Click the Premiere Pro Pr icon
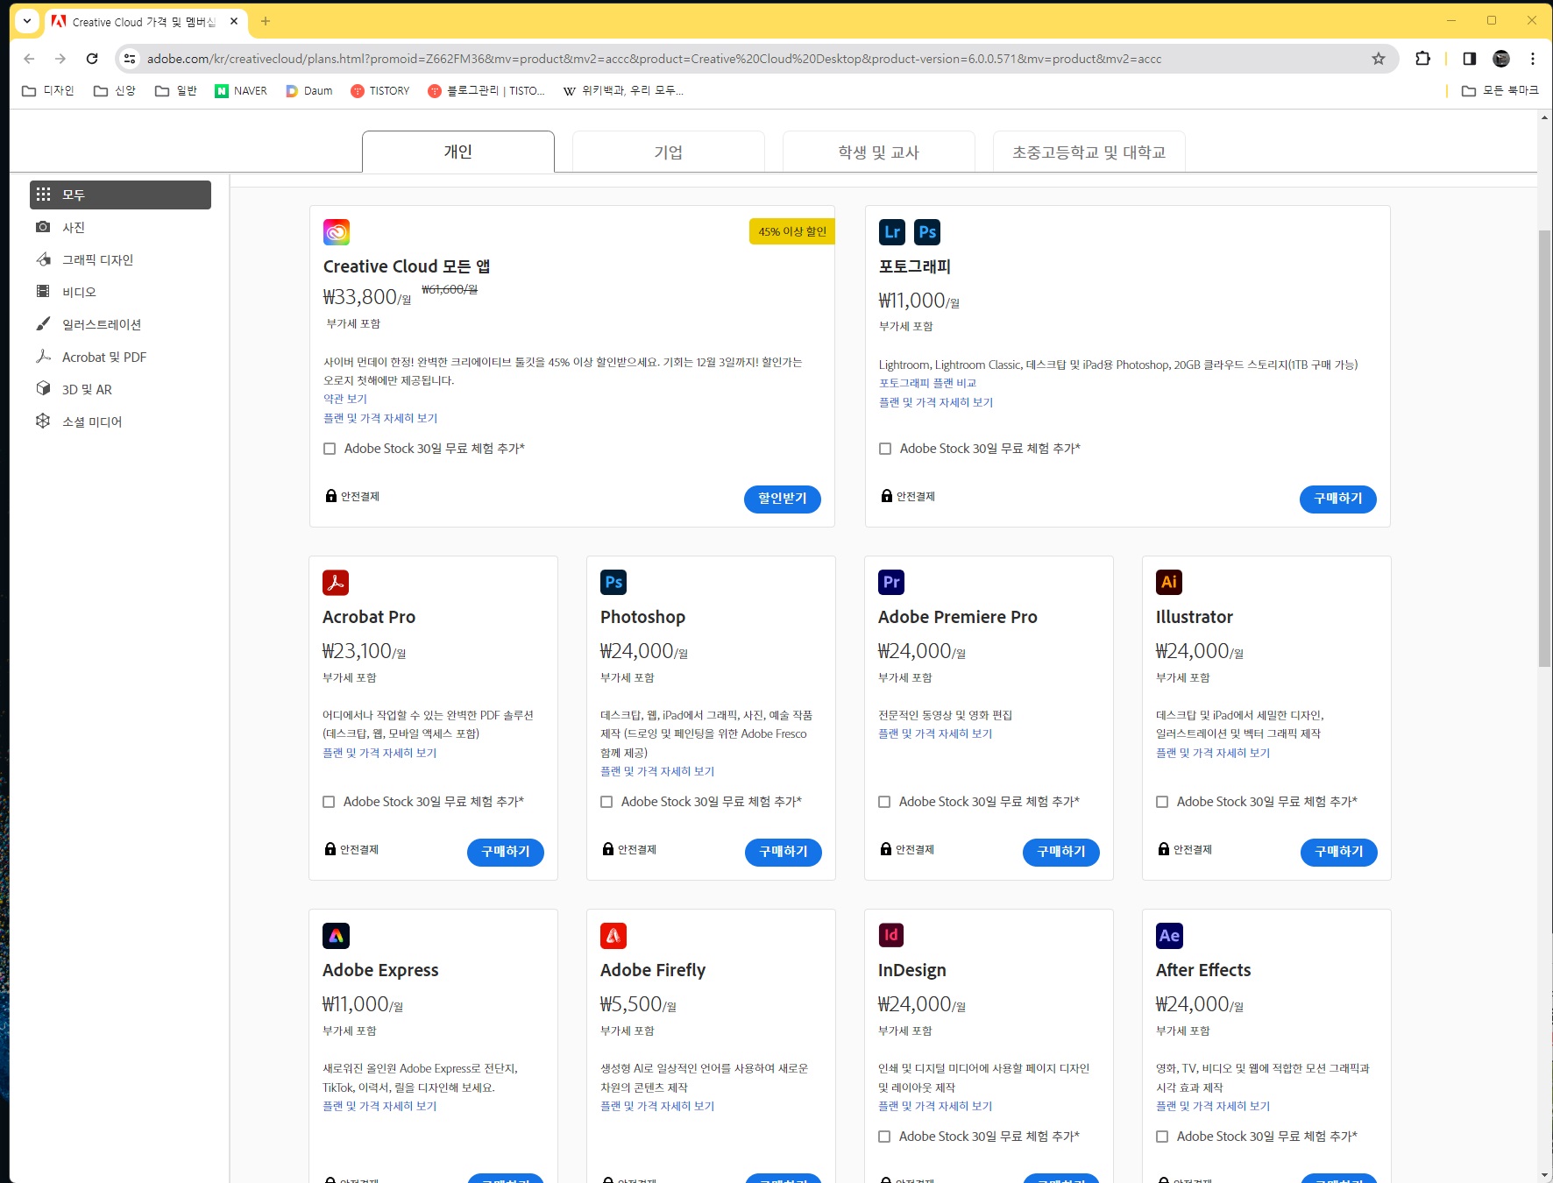Viewport: 1553px width, 1183px height. pyautogui.click(x=891, y=583)
